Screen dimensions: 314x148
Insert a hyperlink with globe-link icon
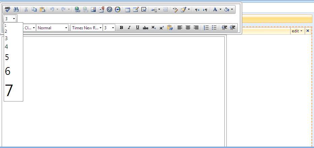pos(77,9)
